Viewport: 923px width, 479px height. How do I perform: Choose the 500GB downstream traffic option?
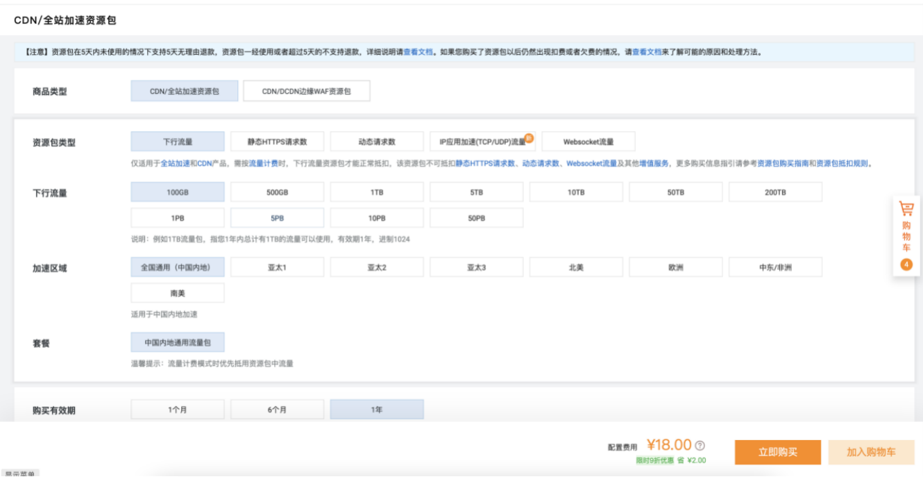pyautogui.click(x=278, y=192)
